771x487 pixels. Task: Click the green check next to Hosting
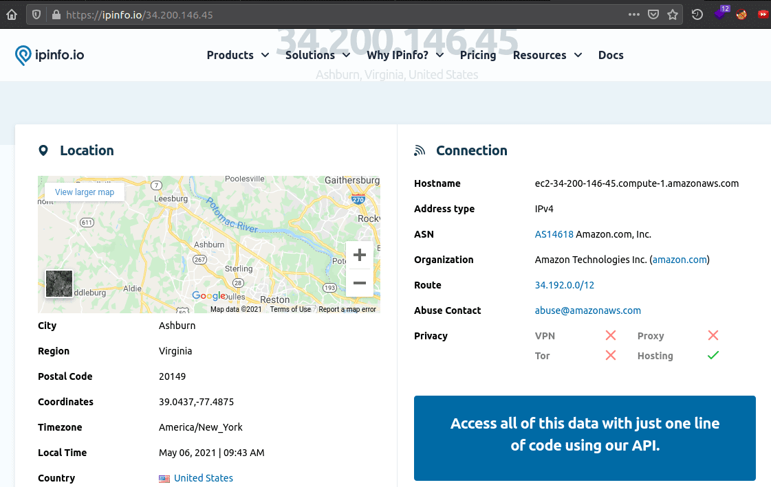pos(713,355)
